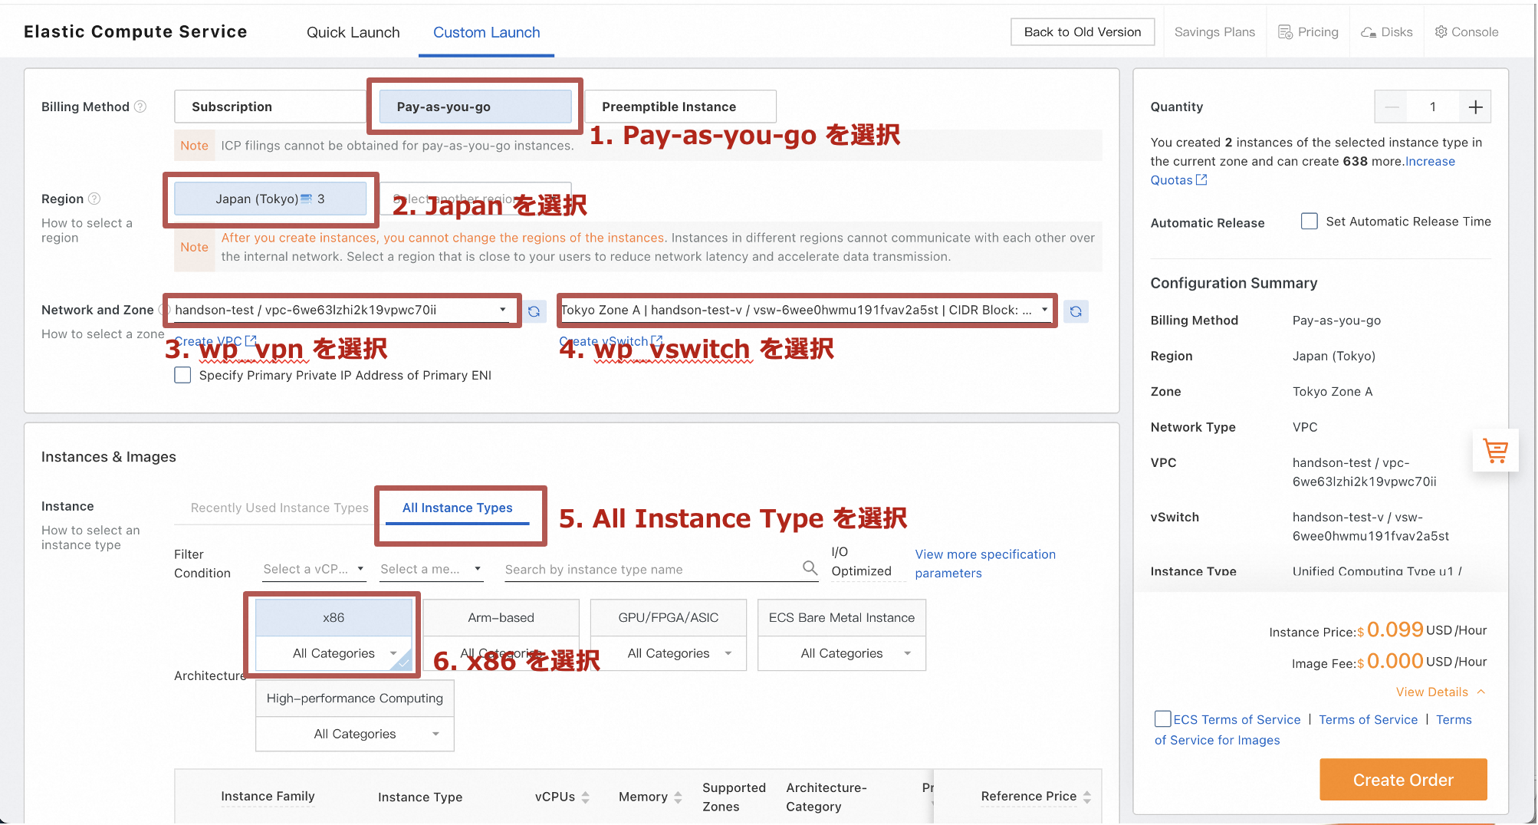Screen dimensions: 1538x825
Task: Click the Console gear icon
Action: click(x=1441, y=32)
